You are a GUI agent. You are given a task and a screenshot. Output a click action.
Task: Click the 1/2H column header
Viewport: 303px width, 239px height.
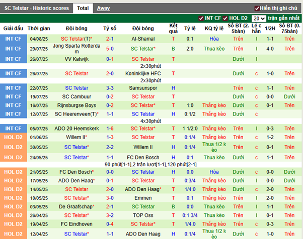270,28
